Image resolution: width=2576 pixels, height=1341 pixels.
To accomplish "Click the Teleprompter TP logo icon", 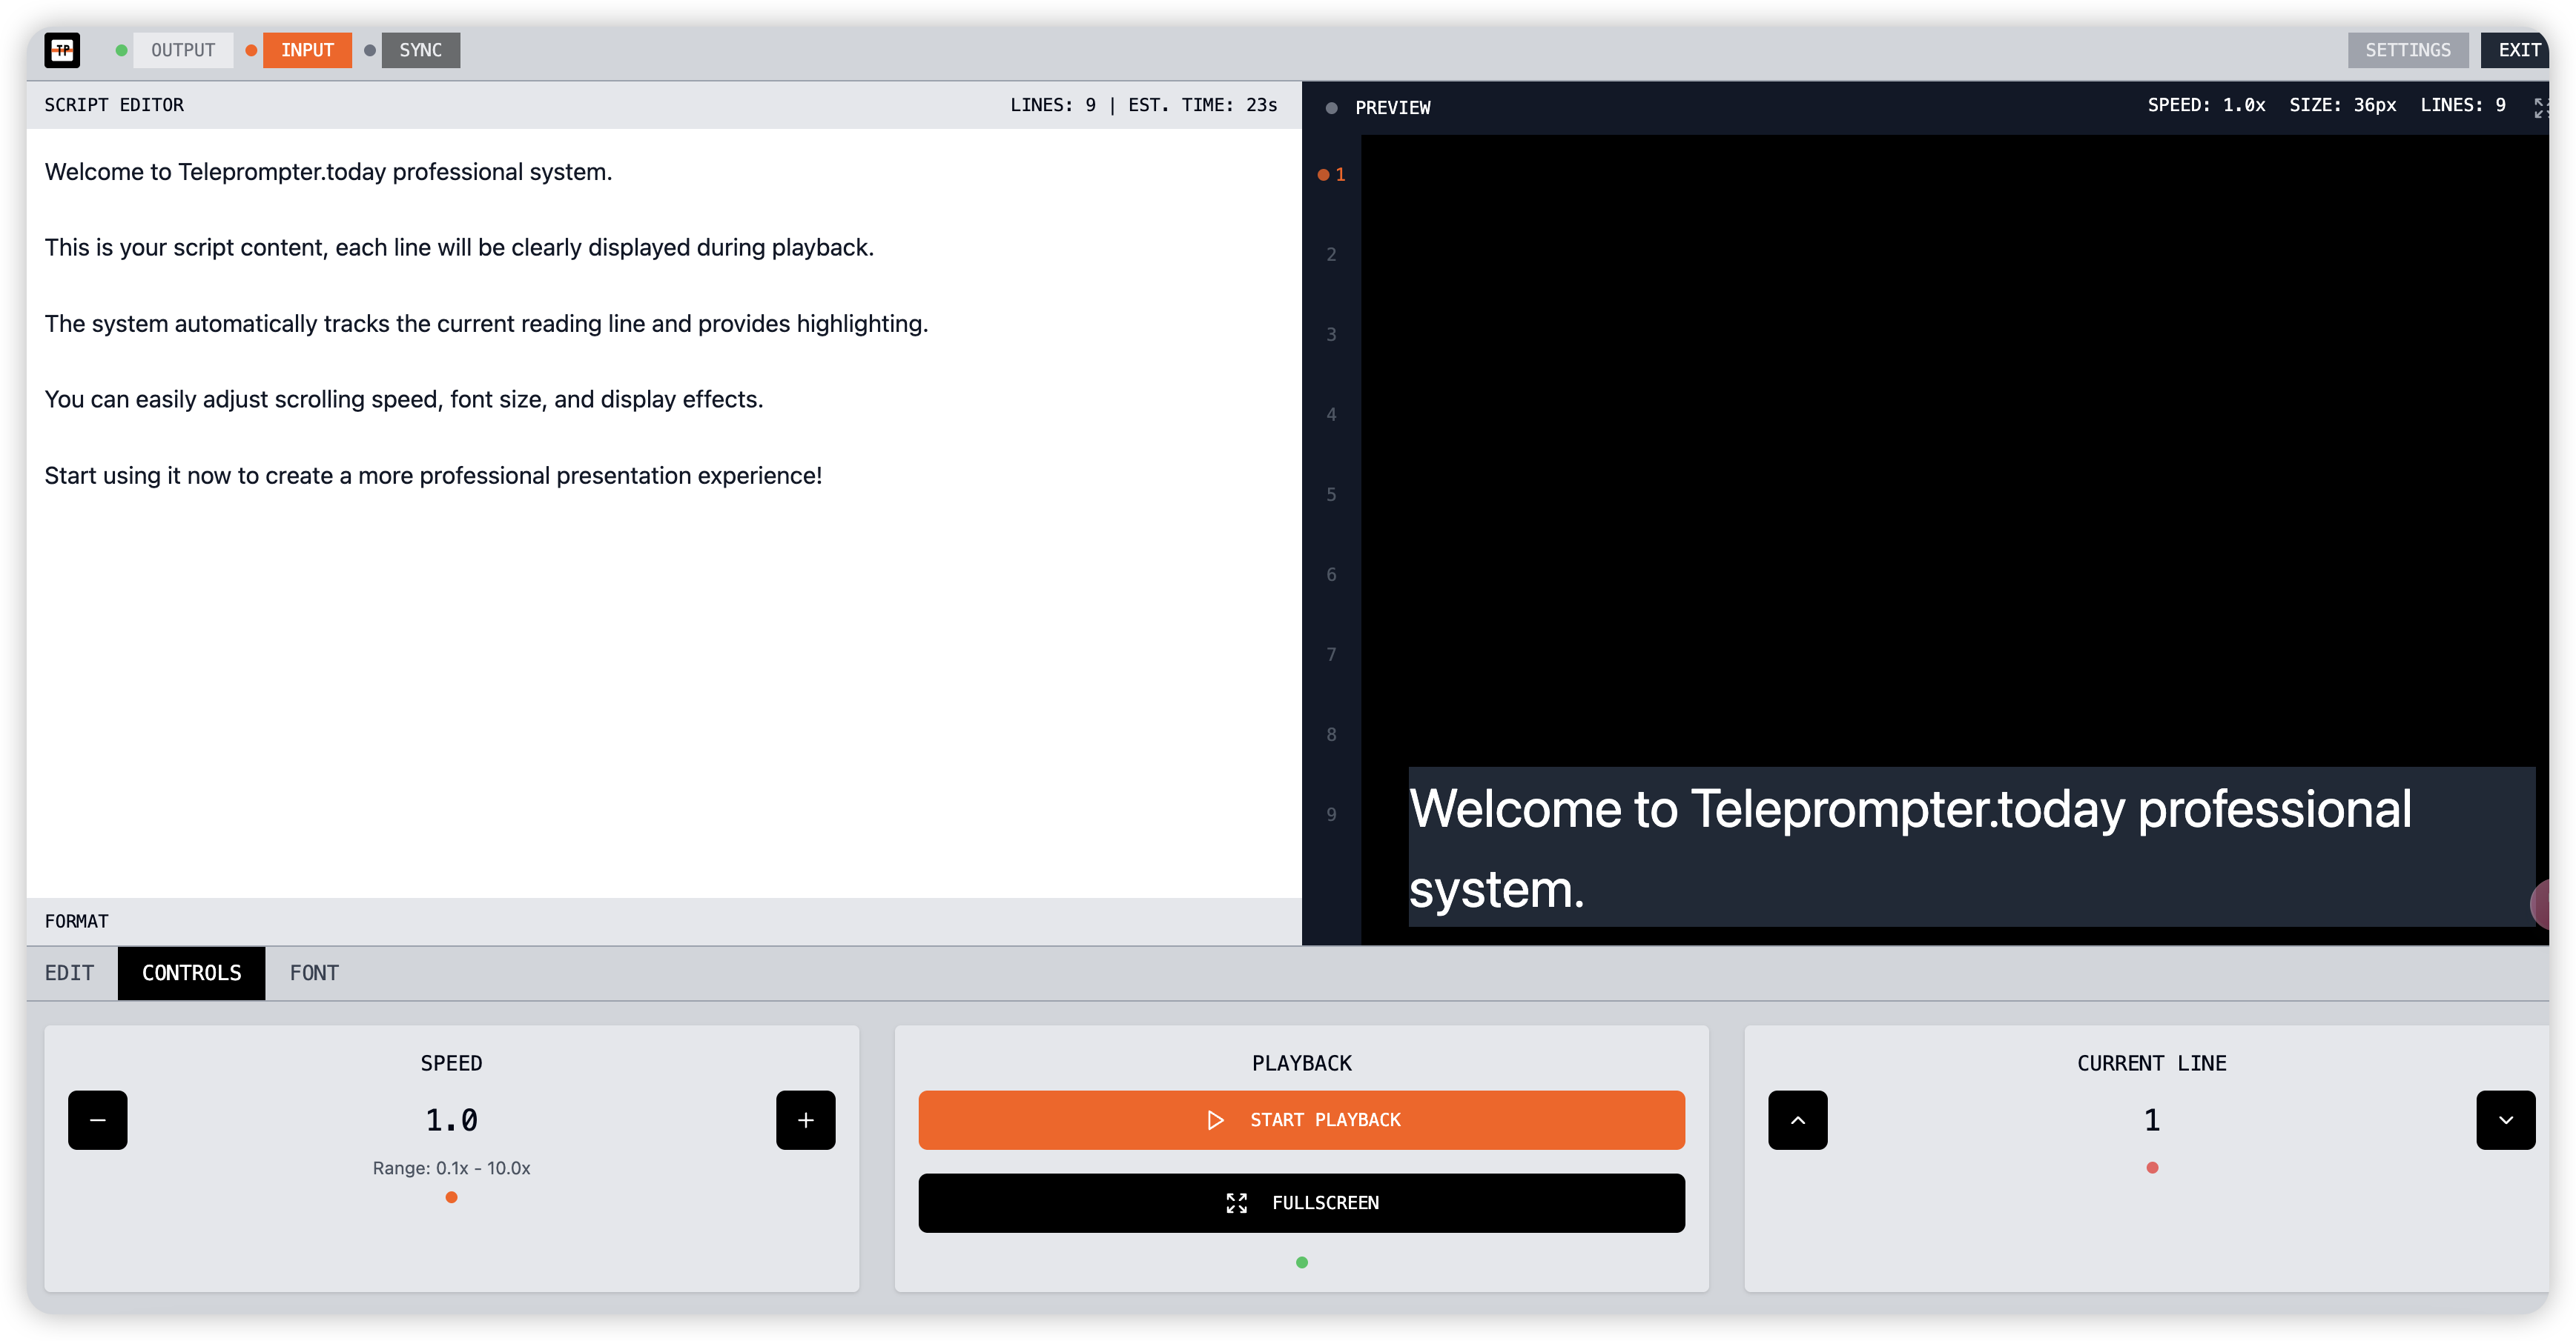I will (62, 50).
